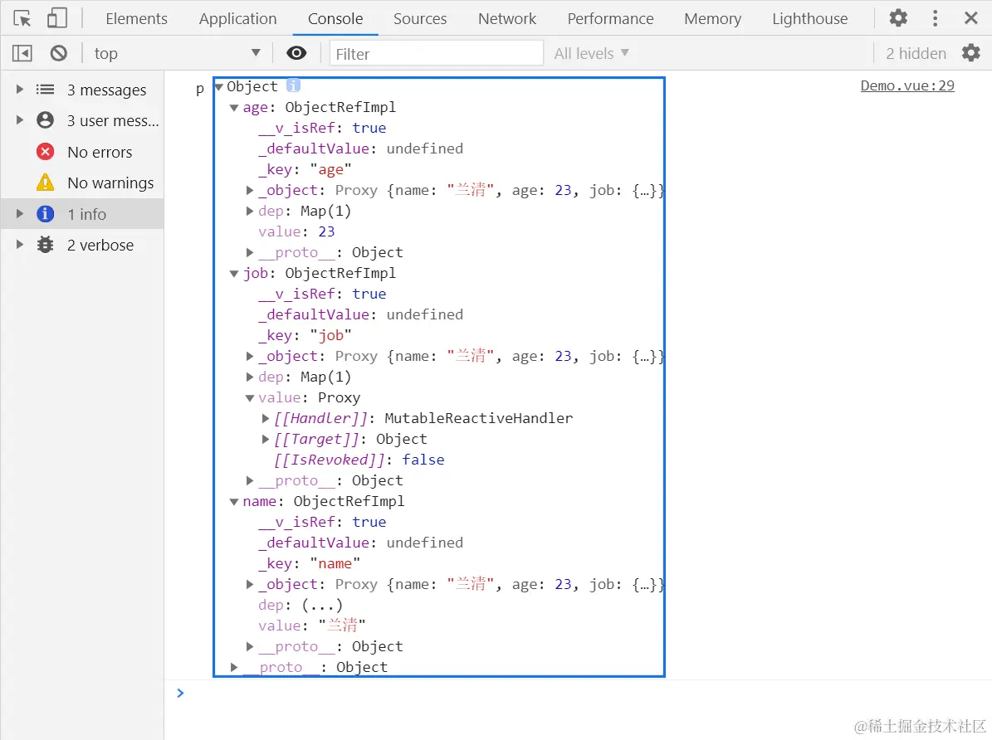This screenshot has height=740, width=992.
Task: Close the DevTools panel
Action: (970, 18)
